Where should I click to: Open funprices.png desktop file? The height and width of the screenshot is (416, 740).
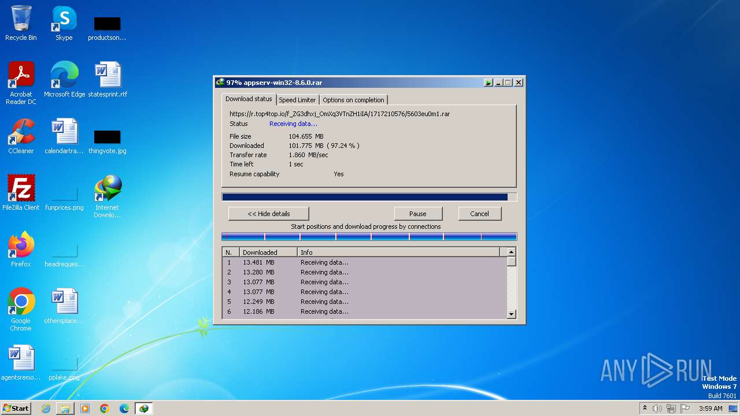coord(64,198)
